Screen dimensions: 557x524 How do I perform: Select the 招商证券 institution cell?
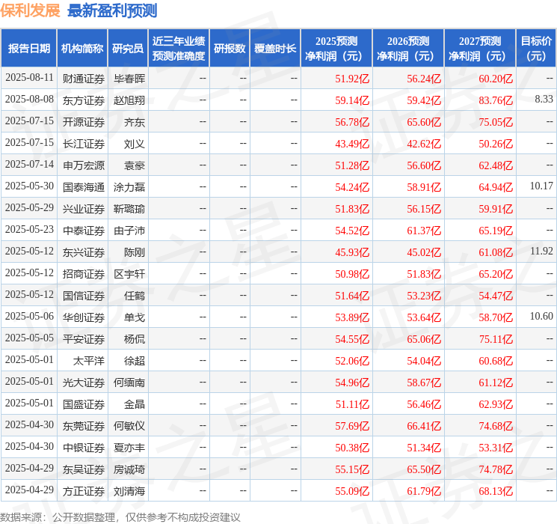[84, 274]
